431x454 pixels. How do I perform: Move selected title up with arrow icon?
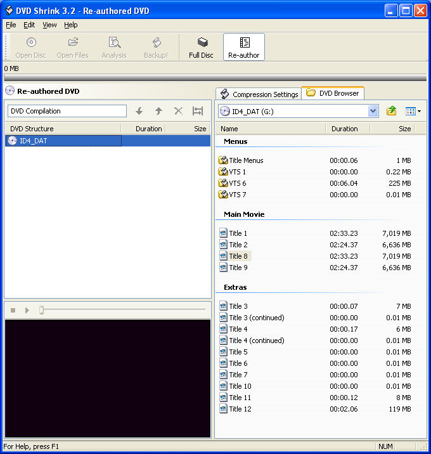click(158, 111)
